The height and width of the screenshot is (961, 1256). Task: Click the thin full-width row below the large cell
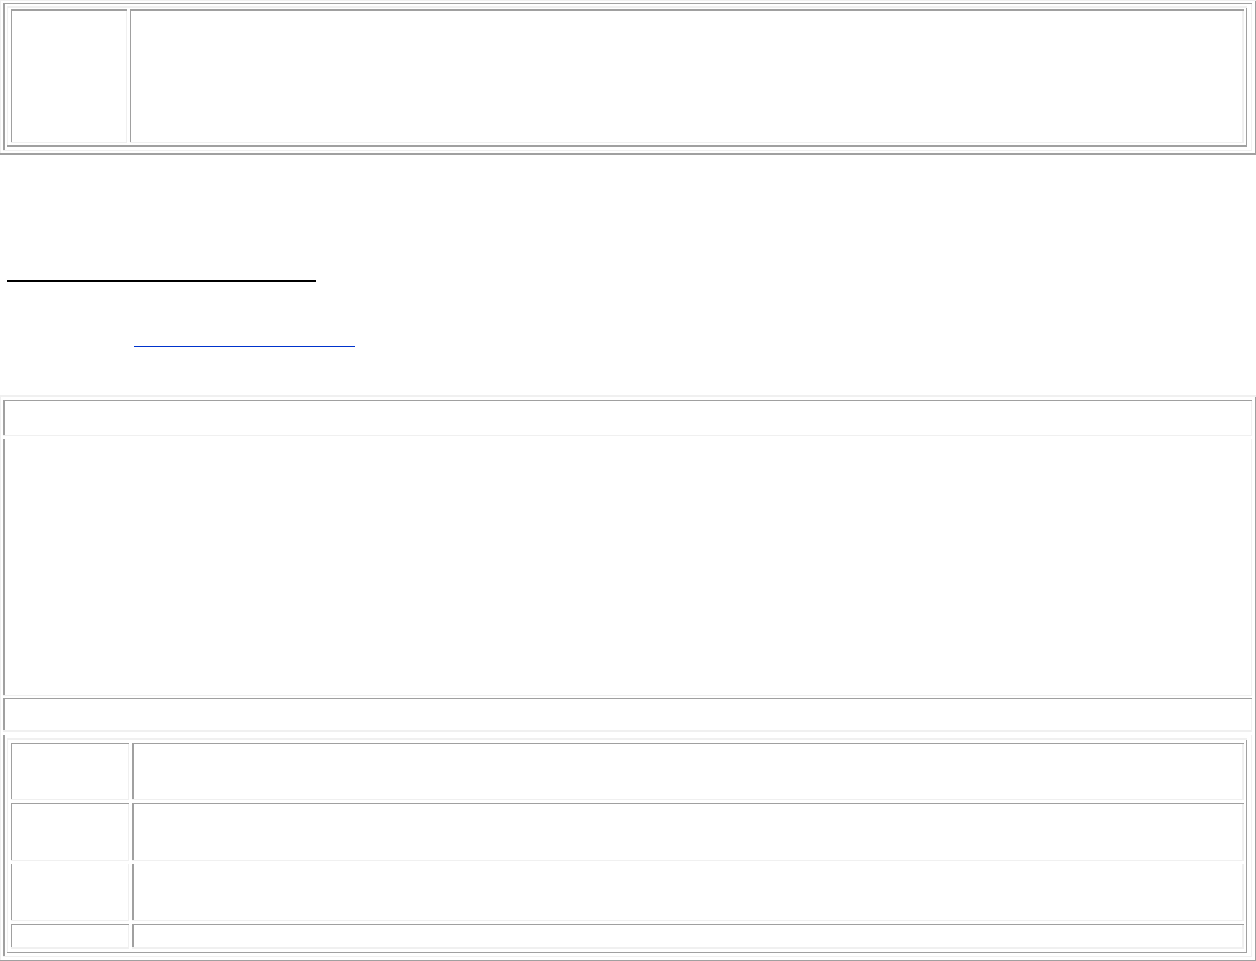pyautogui.click(x=628, y=714)
